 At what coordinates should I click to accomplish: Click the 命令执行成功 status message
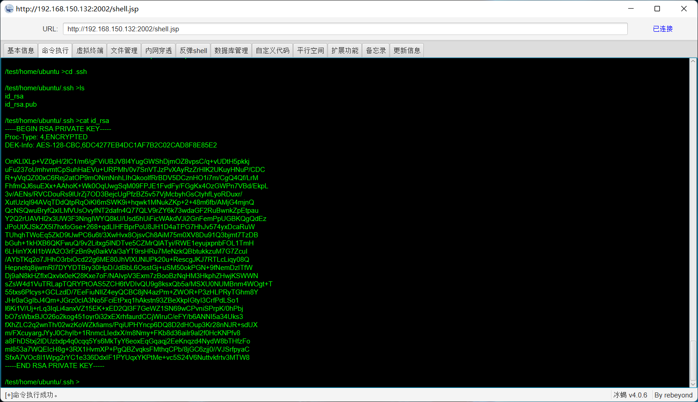pos(31,395)
